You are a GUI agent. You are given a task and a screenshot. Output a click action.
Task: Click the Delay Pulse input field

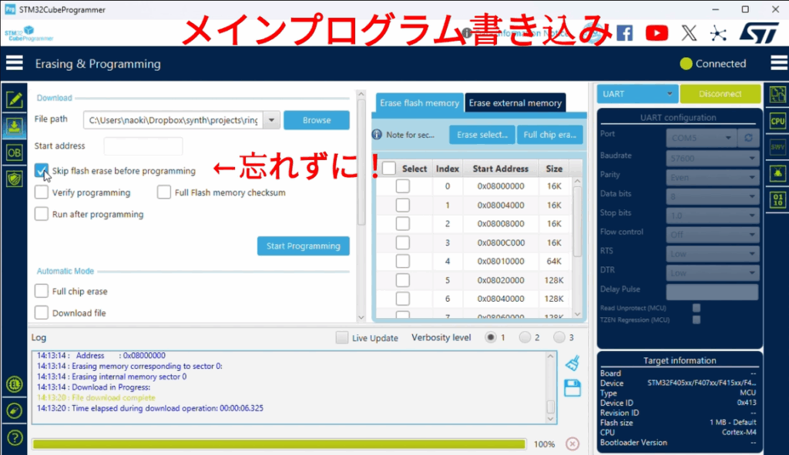tap(712, 292)
